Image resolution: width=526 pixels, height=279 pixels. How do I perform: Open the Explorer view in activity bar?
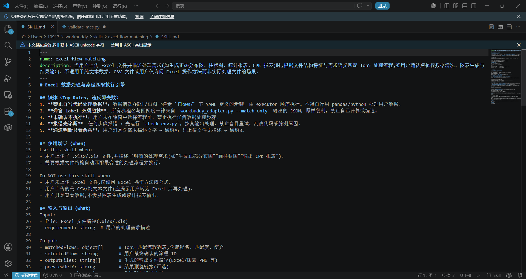[x=8, y=29]
